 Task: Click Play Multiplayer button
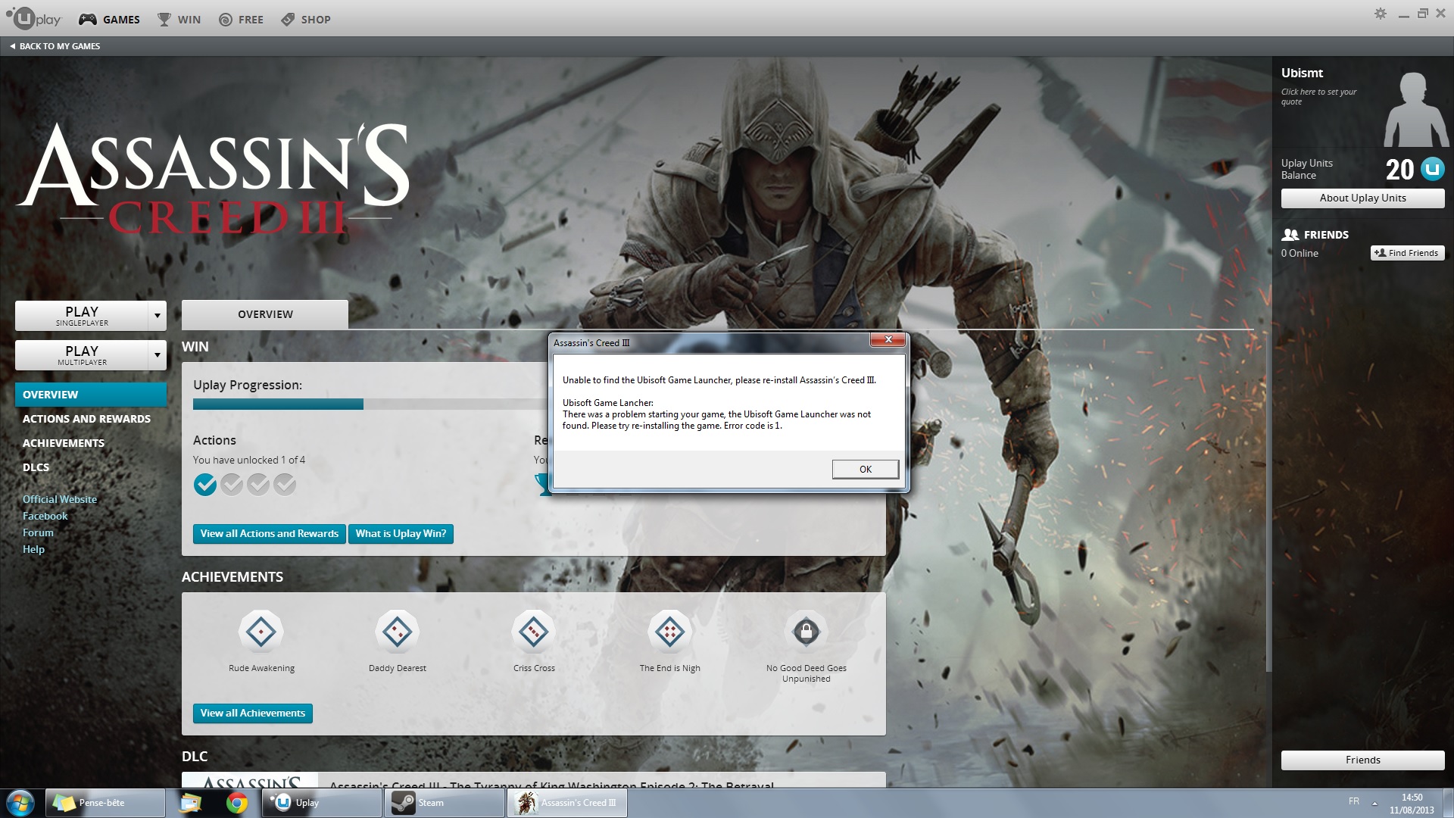[82, 355]
